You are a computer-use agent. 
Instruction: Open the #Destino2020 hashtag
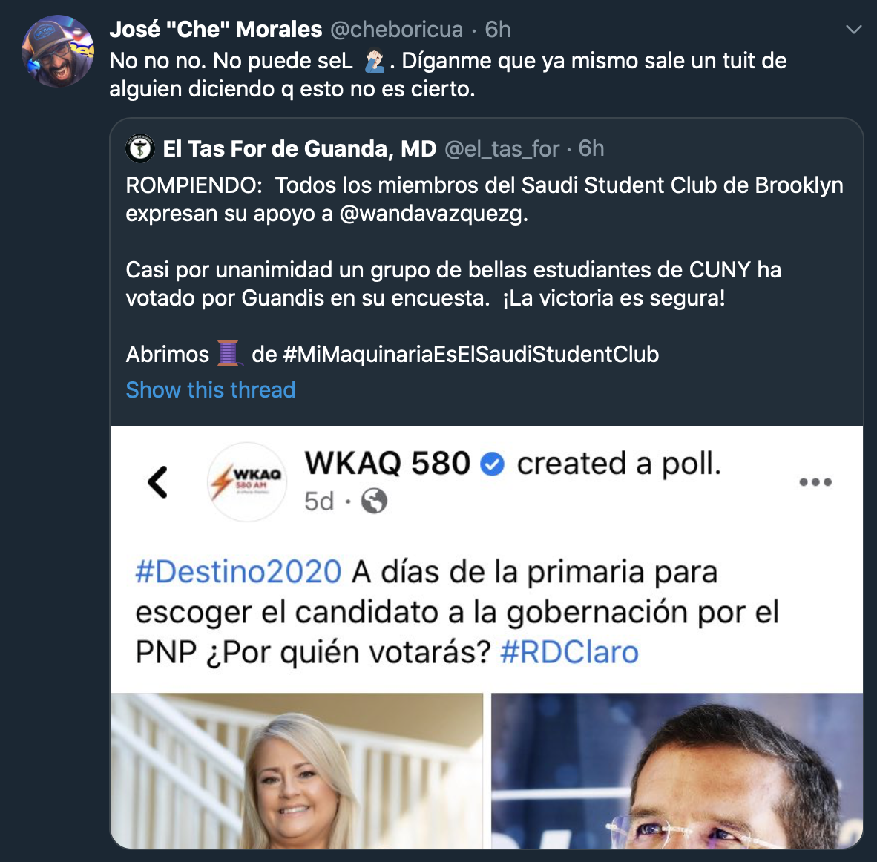pyautogui.click(x=238, y=572)
